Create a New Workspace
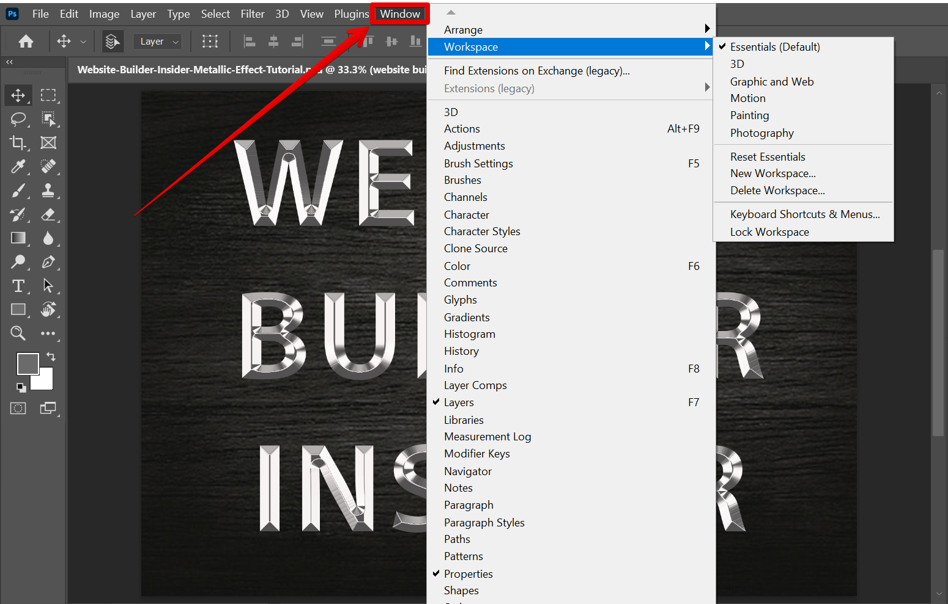948x604 pixels. coord(772,173)
